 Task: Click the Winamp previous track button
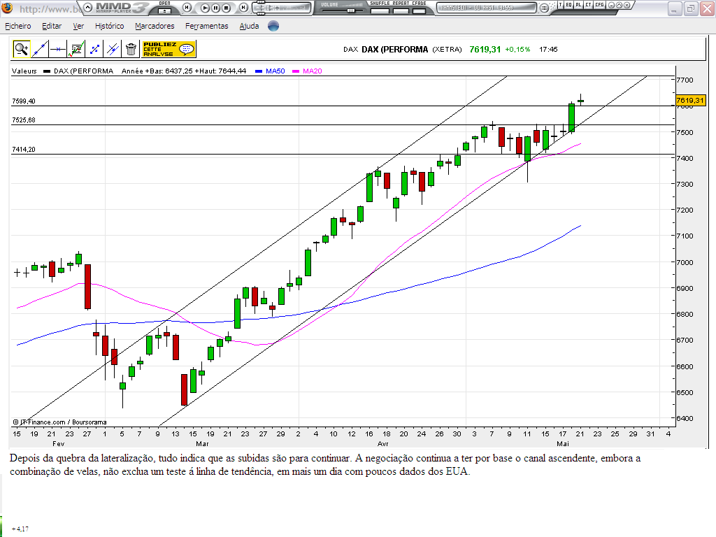187,7
